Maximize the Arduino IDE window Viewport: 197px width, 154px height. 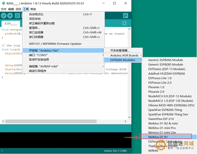(x=115, y=3)
